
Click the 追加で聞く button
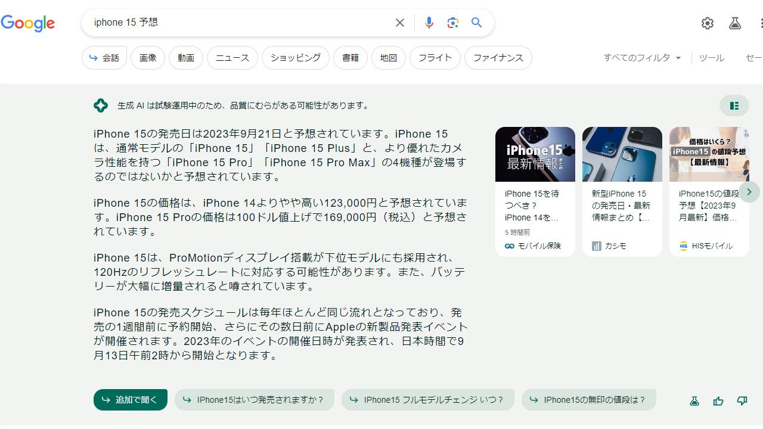pyautogui.click(x=131, y=400)
